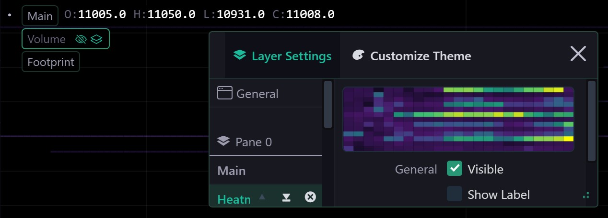Send the Heatmap layer to the bottom

tap(286, 197)
